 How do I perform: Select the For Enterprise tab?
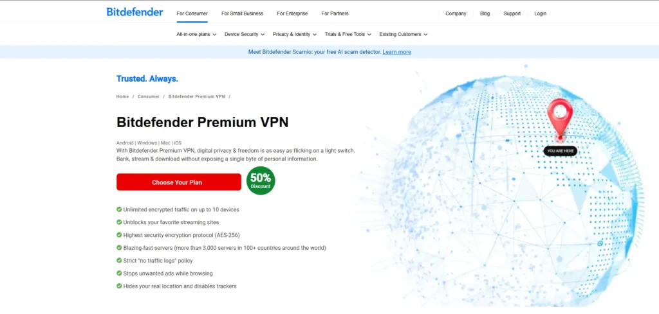click(x=292, y=13)
